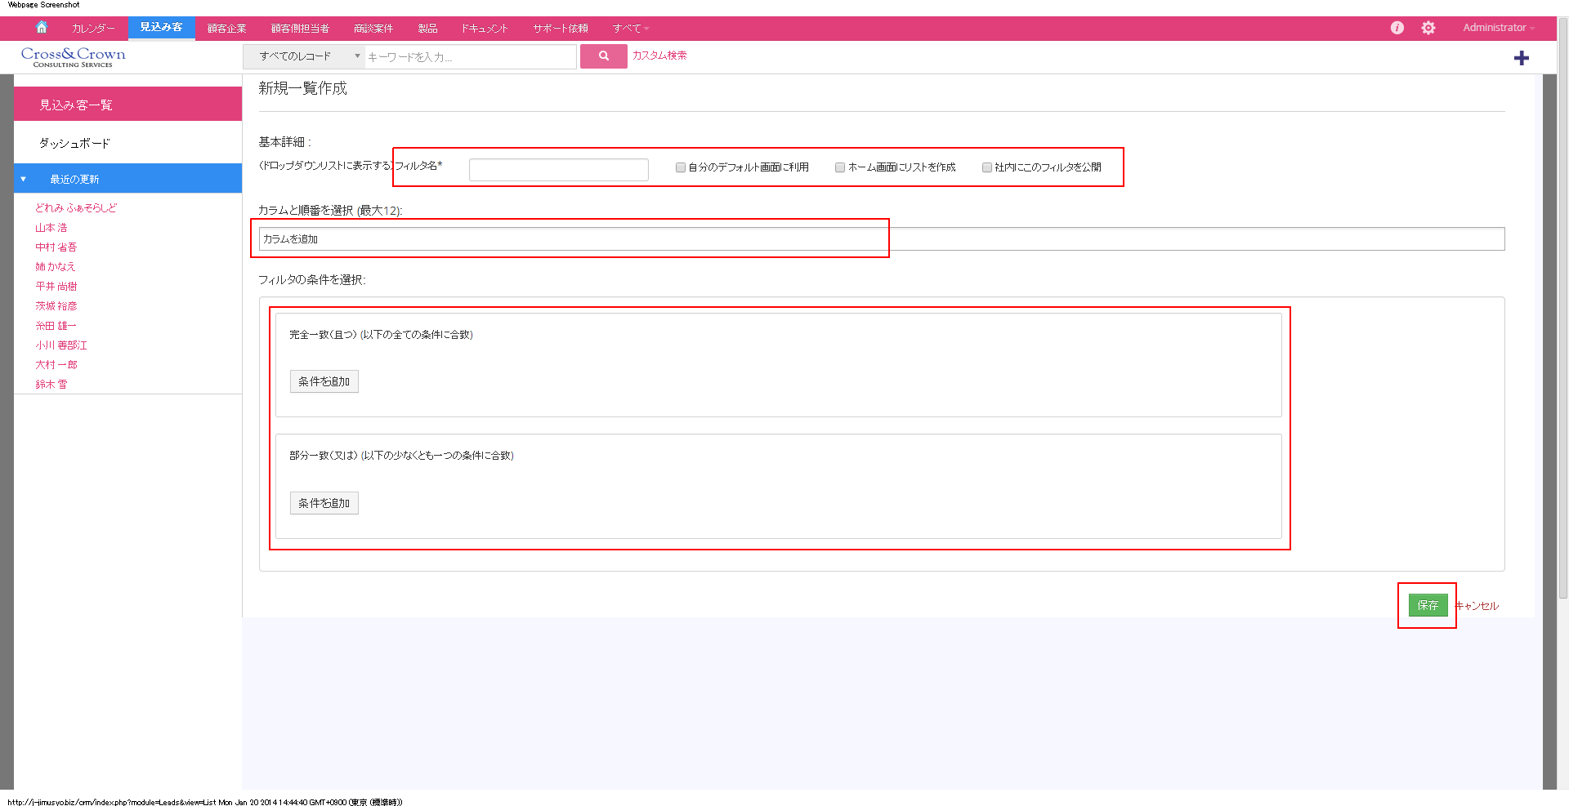Click the magnifier search button
1569x806 pixels.
point(603,56)
